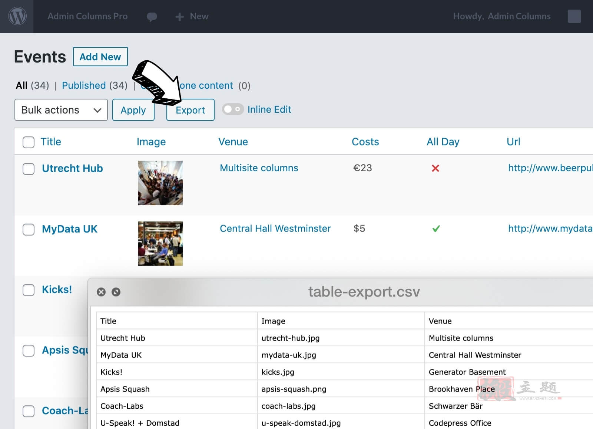Image resolution: width=593 pixels, height=429 pixels.
Task: Select the u-speak-domstad.jpg cell in the csv
Action: 341,422
